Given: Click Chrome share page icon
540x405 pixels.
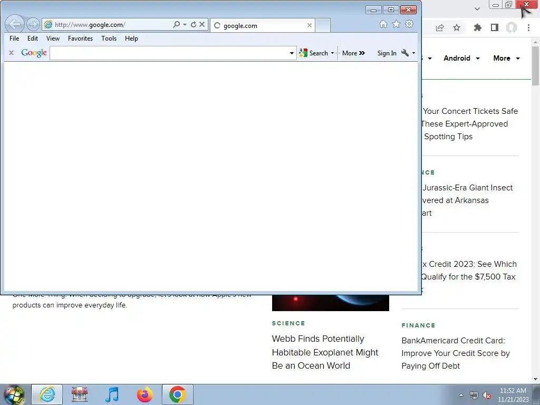Looking at the screenshot, I should 440,28.
